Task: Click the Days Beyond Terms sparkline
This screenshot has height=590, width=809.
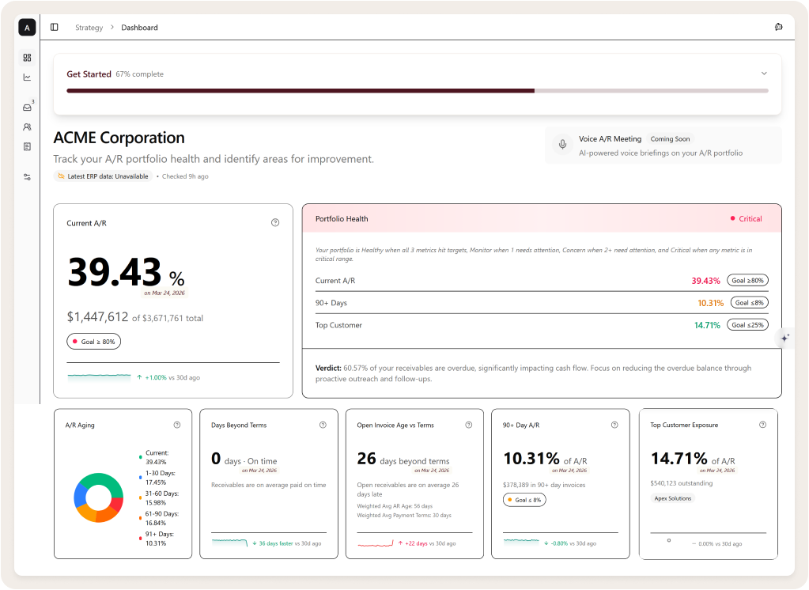Action: [x=229, y=542]
